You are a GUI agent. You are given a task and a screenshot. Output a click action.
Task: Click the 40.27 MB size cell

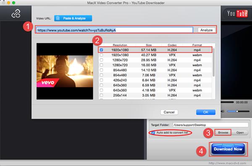(149, 55)
